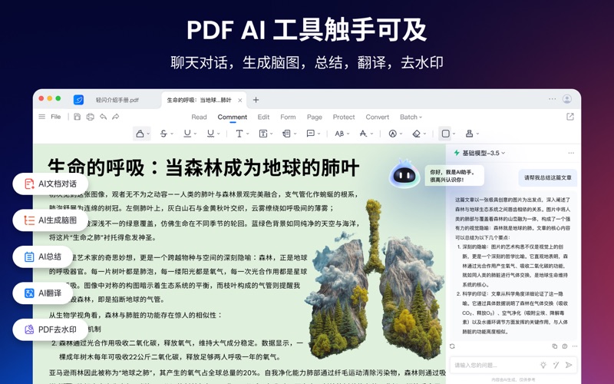Select the Text box tool

(x=263, y=134)
